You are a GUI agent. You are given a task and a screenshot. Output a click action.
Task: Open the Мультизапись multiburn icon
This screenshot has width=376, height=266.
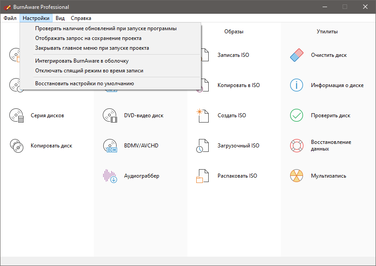click(296, 176)
